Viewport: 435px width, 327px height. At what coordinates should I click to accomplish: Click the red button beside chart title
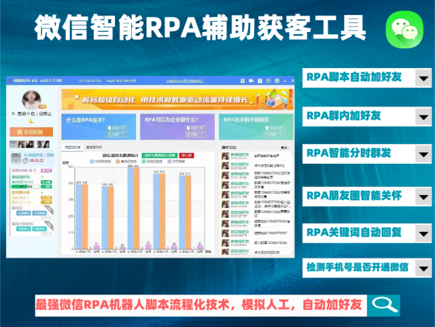186,155
